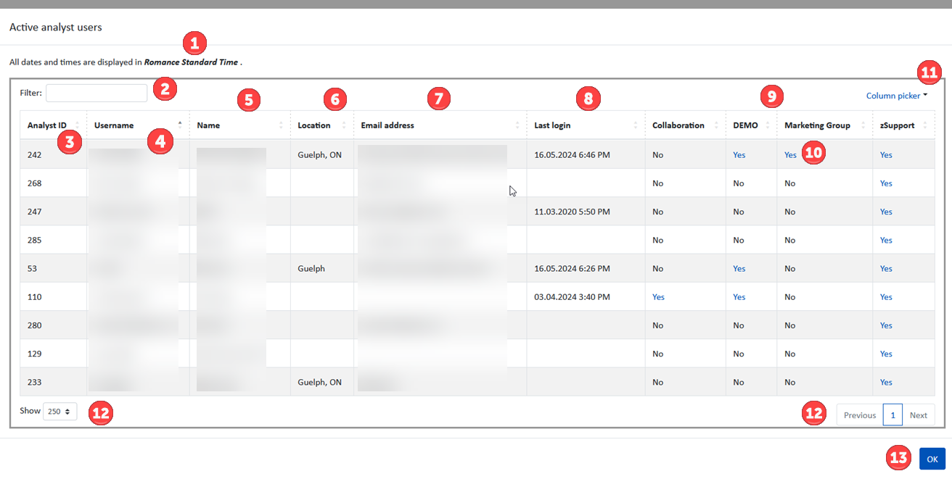952x479 pixels.
Task: Select Analyst ID cell 129
Action: point(54,354)
